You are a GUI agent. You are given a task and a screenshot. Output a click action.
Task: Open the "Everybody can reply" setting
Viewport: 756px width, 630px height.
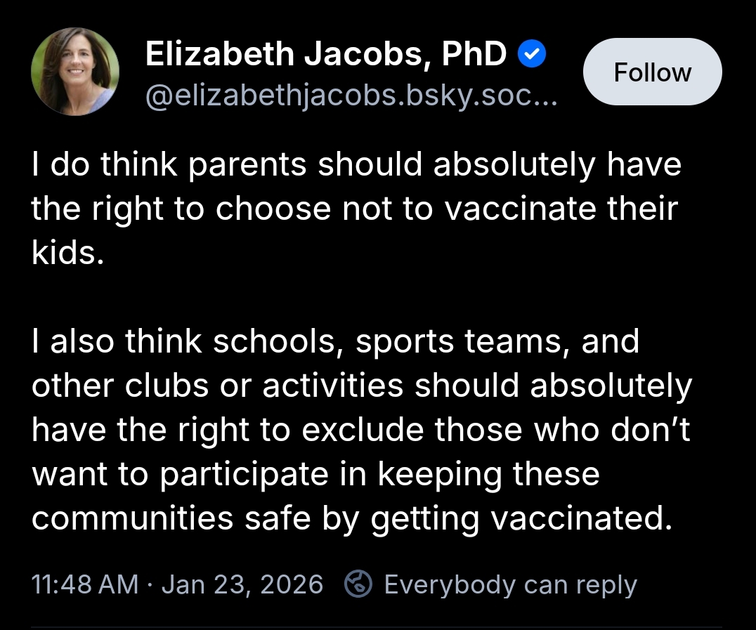pyautogui.click(x=510, y=584)
